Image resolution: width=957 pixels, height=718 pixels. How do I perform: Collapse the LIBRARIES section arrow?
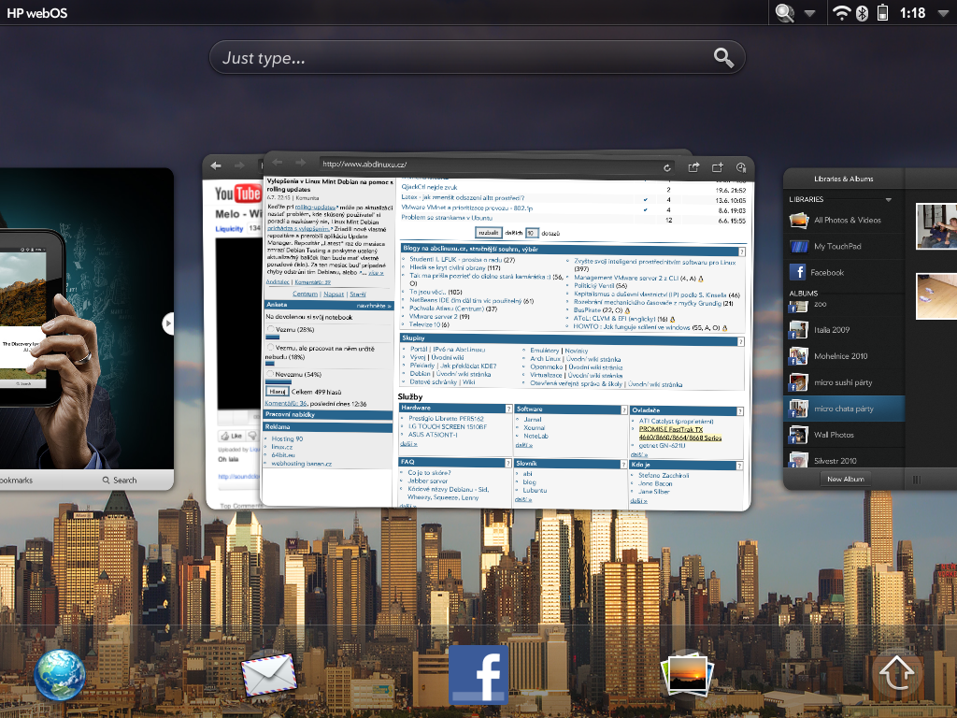click(x=889, y=200)
